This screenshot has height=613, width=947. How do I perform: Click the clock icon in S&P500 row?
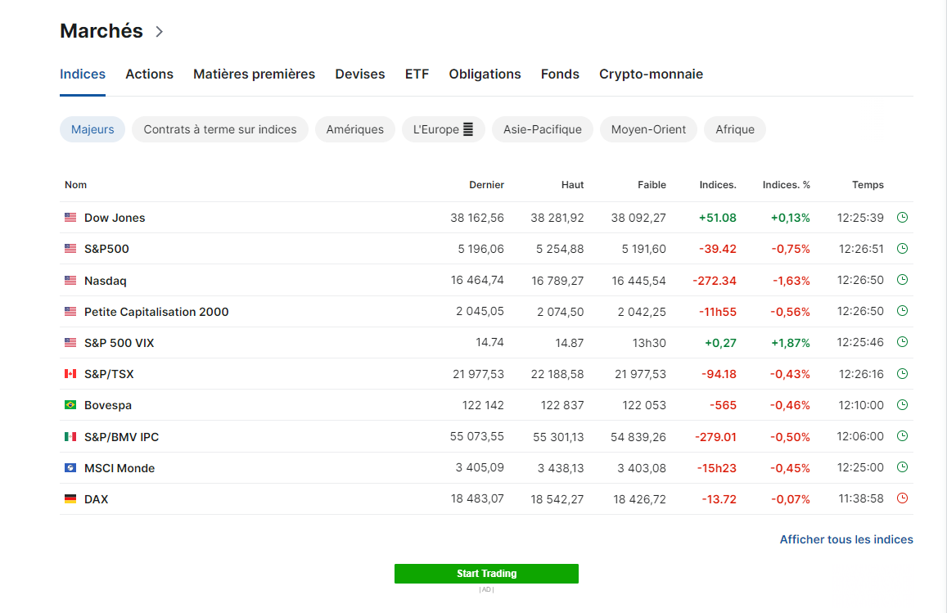(x=902, y=248)
